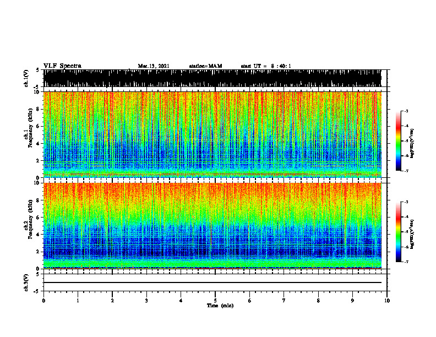This screenshot has width=436, height=337.
Task: Click the "-5" volt tick of ch.1 waveform
Action: click(x=37, y=87)
